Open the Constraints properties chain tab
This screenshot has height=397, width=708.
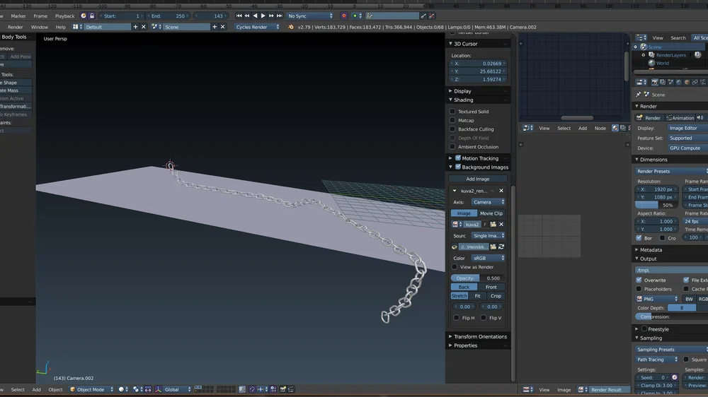695,83
